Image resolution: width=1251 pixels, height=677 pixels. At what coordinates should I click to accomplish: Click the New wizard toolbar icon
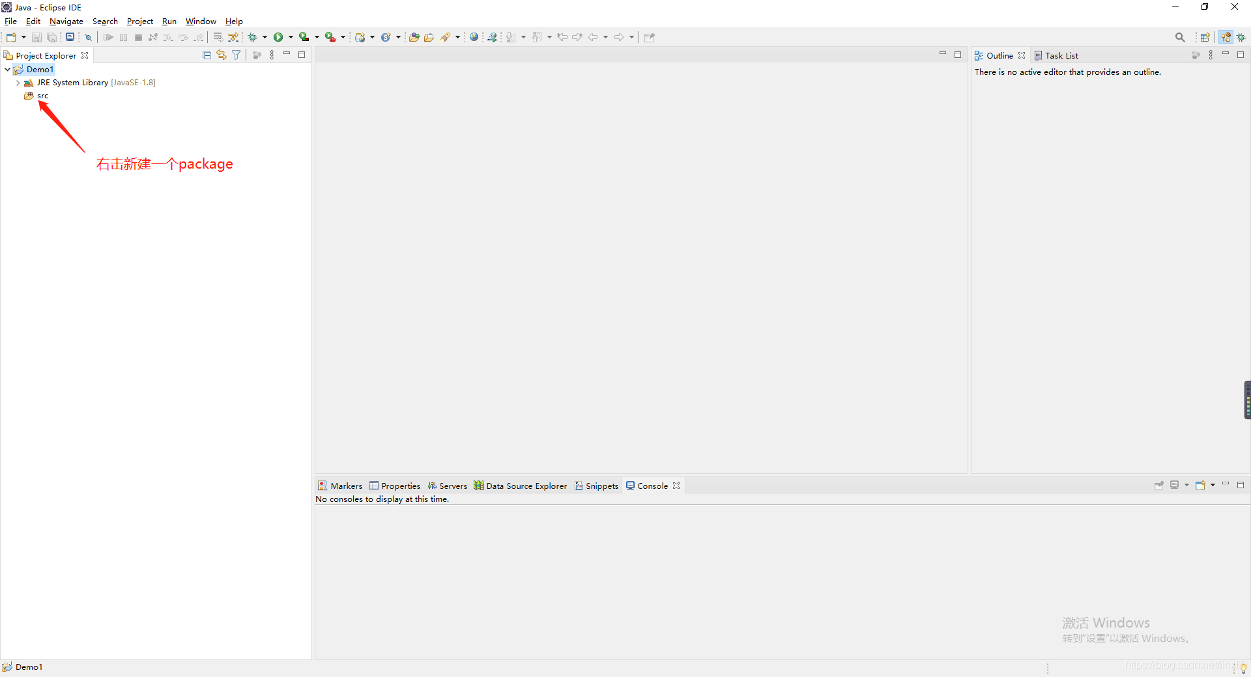click(x=11, y=37)
